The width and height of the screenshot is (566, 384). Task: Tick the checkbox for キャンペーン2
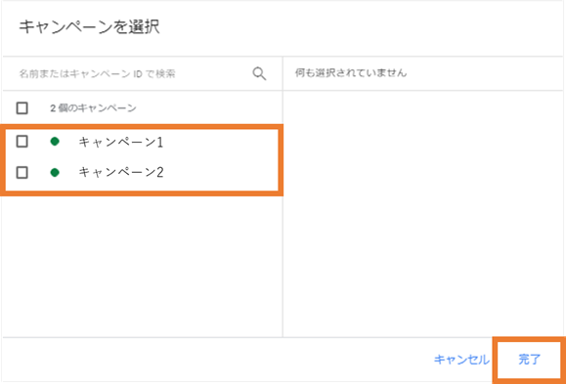(x=22, y=173)
